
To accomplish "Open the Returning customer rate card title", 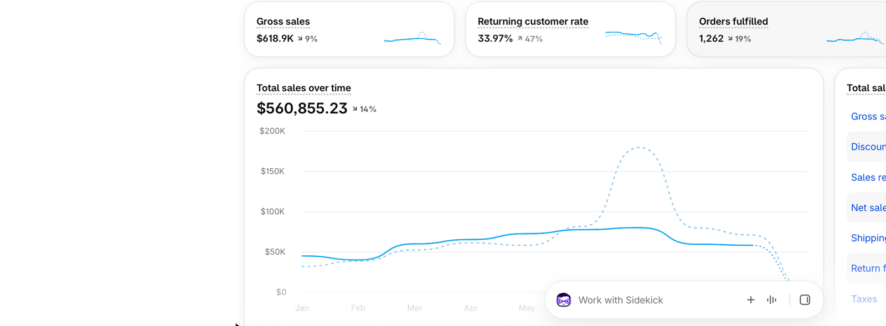I will coord(533,22).
